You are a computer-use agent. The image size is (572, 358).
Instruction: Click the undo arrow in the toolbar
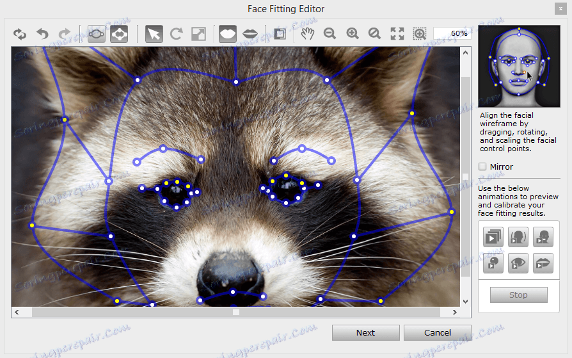coord(42,34)
